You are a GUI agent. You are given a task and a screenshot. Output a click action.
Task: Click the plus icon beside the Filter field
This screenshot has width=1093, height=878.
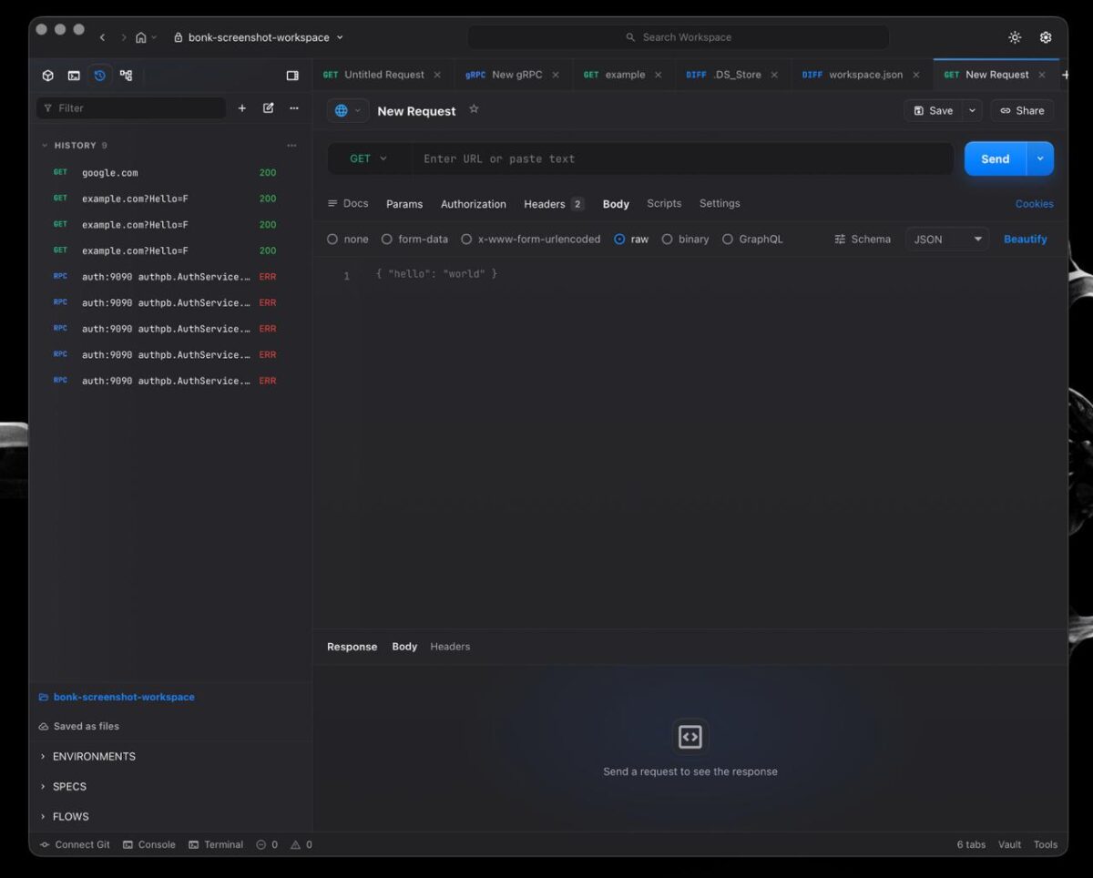coord(242,108)
